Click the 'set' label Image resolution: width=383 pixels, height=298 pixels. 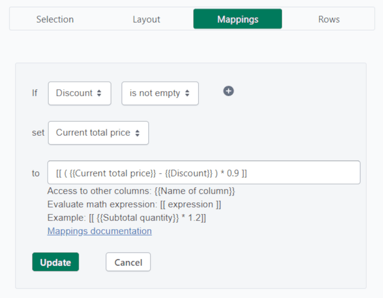38,133
